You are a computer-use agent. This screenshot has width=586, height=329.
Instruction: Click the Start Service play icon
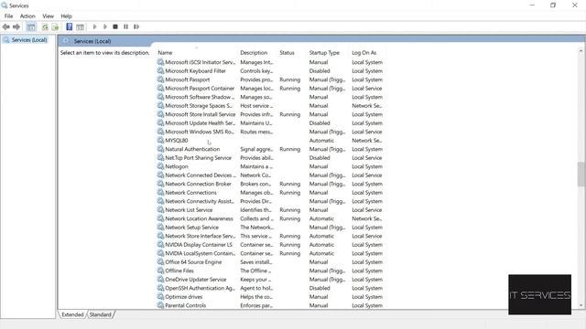tap(94, 27)
